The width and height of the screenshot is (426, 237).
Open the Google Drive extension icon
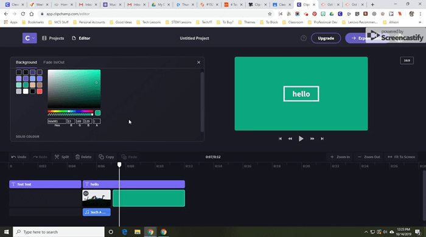[332, 14]
